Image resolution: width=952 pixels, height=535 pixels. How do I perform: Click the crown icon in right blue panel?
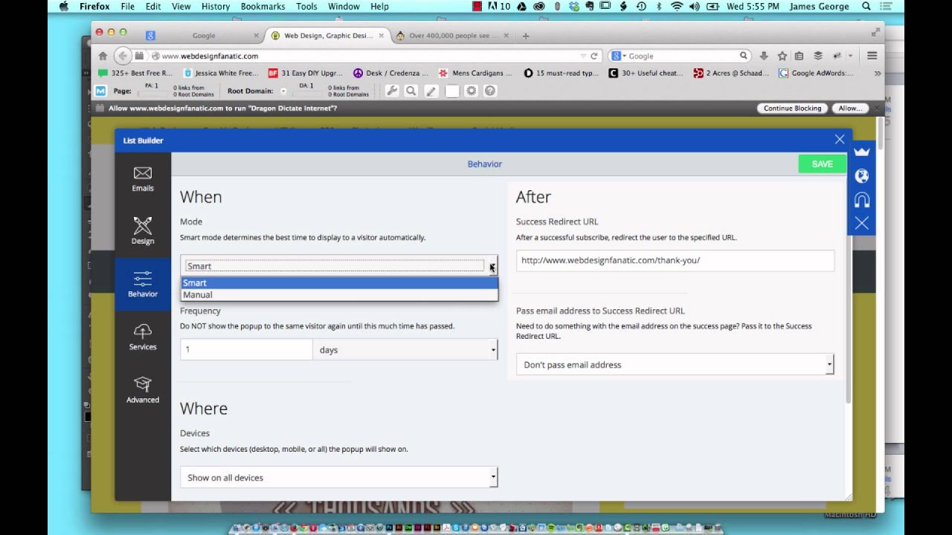(x=861, y=152)
